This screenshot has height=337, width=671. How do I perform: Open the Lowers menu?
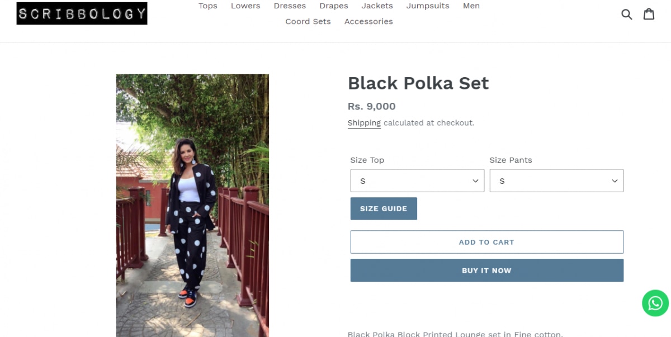click(x=245, y=6)
